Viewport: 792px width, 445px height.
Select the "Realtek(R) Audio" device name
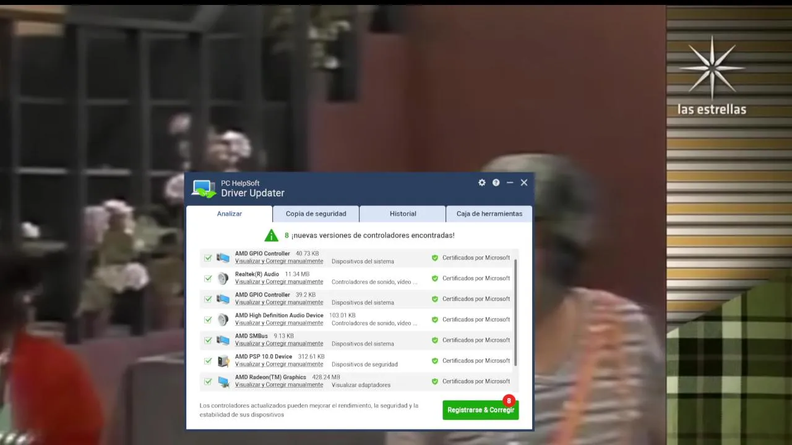point(257,274)
